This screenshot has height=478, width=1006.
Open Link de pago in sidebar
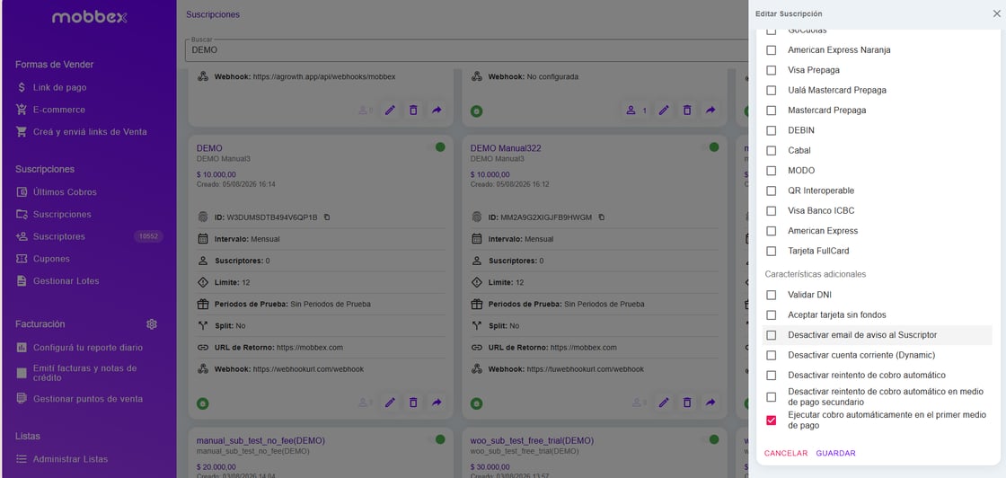[59, 87]
